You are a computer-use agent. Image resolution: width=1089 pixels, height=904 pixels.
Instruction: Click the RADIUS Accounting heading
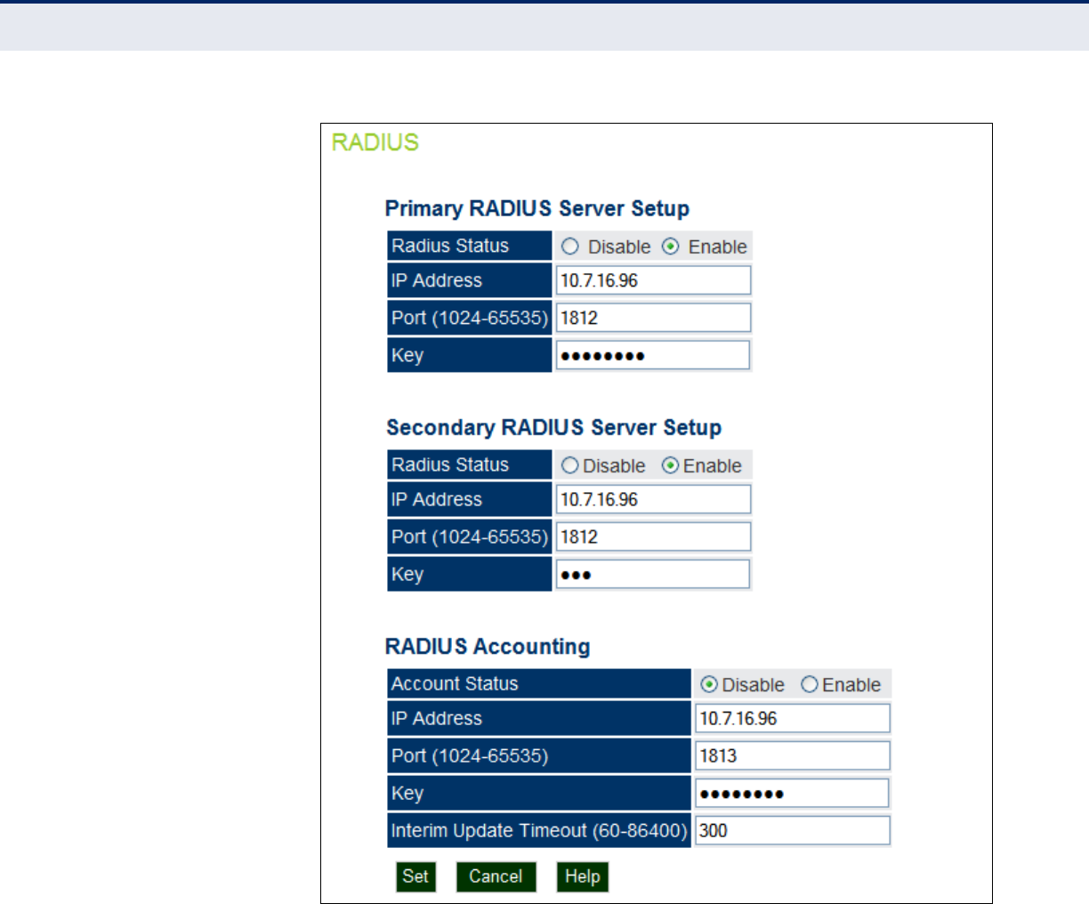coord(488,646)
